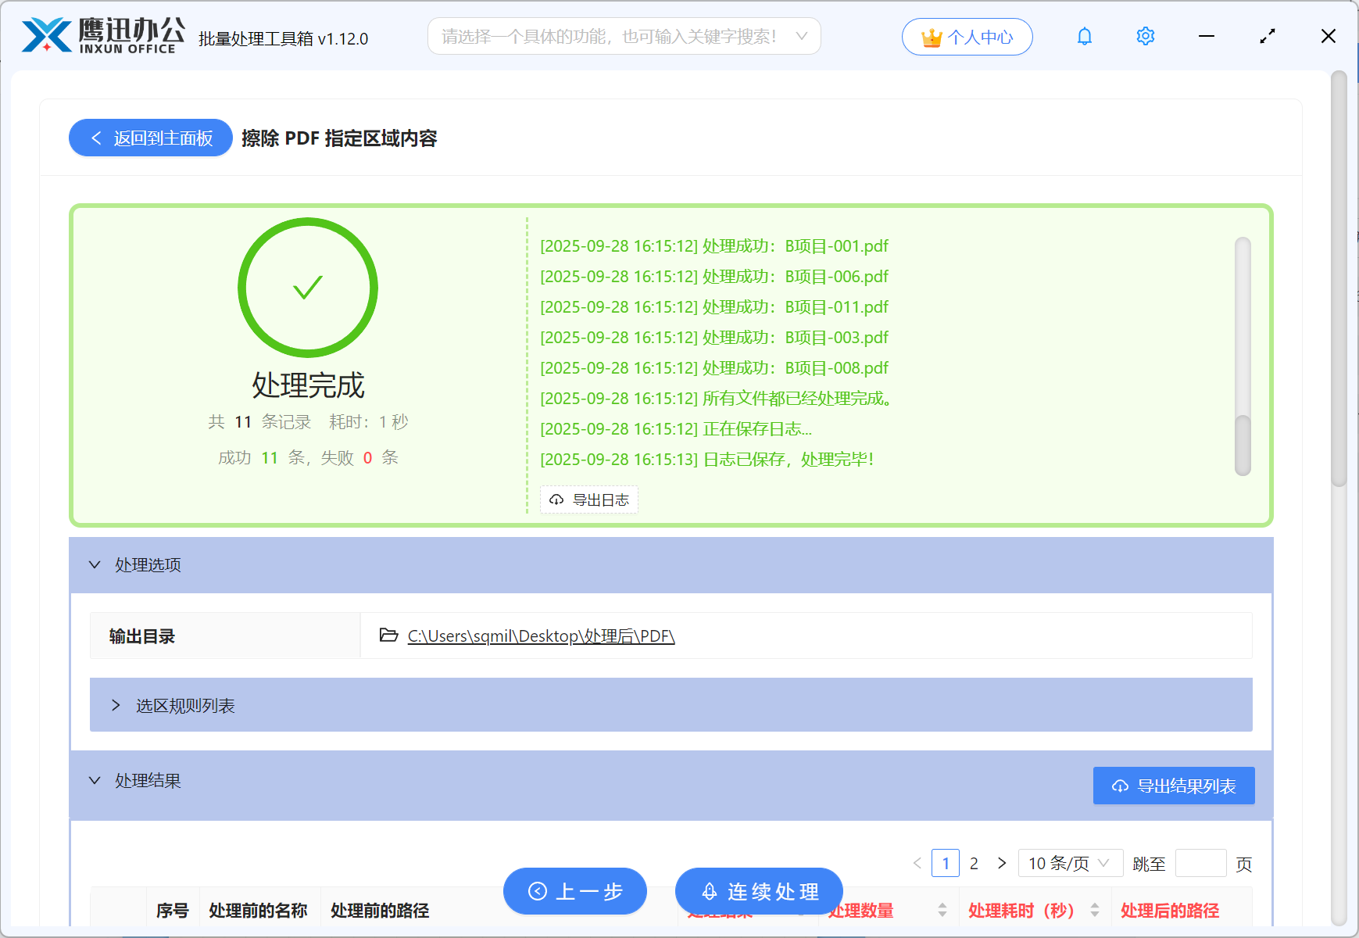
Task: Click the main window vertical scrollbar
Action: (x=1339, y=278)
